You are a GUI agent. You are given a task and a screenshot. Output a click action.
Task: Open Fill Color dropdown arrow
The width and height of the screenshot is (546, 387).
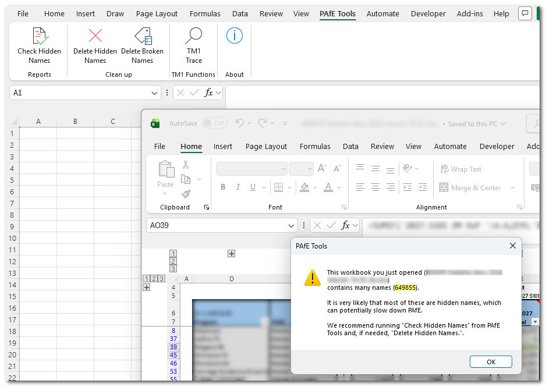(x=315, y=187)
